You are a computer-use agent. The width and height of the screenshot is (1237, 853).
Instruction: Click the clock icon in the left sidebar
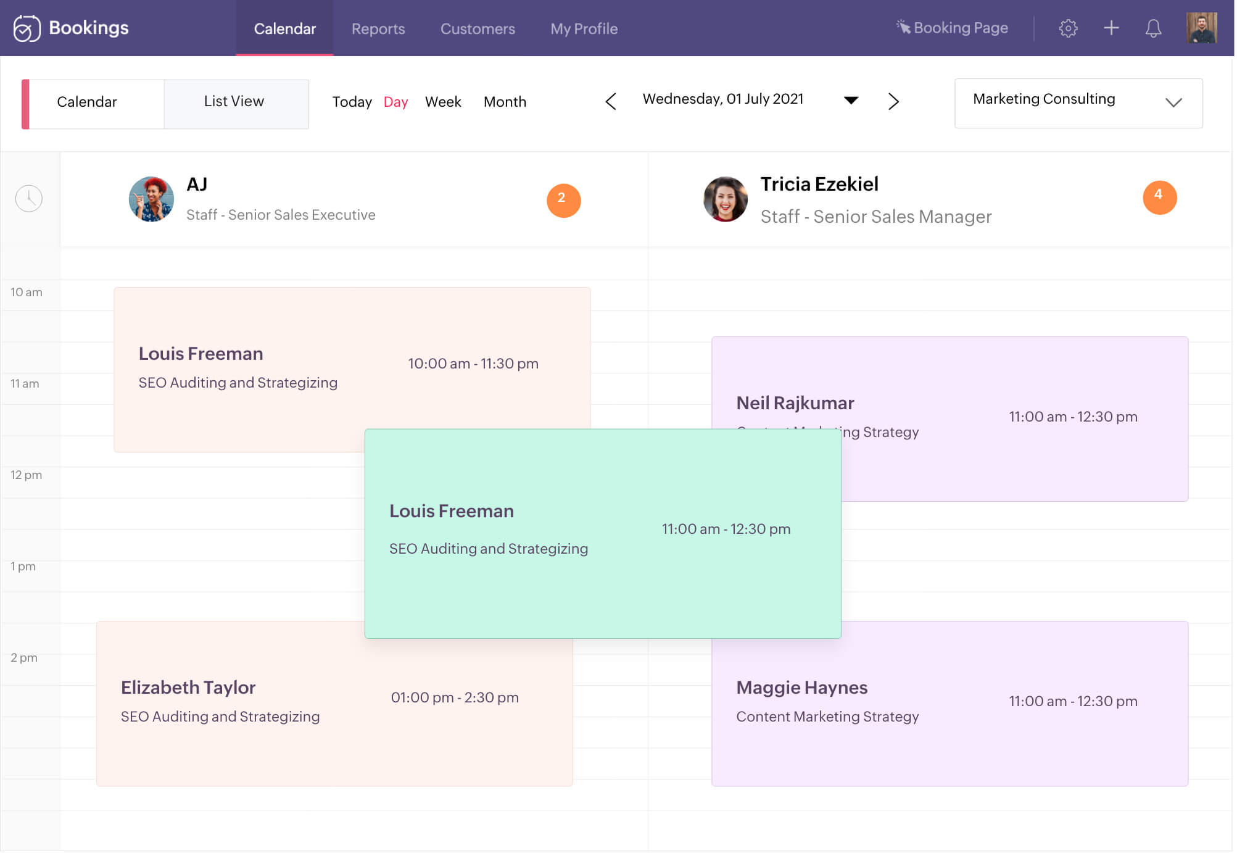pos(29,199)
